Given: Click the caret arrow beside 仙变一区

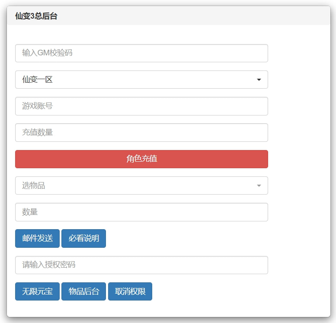Looking at the screenshot, I should [x=259, y=80].
